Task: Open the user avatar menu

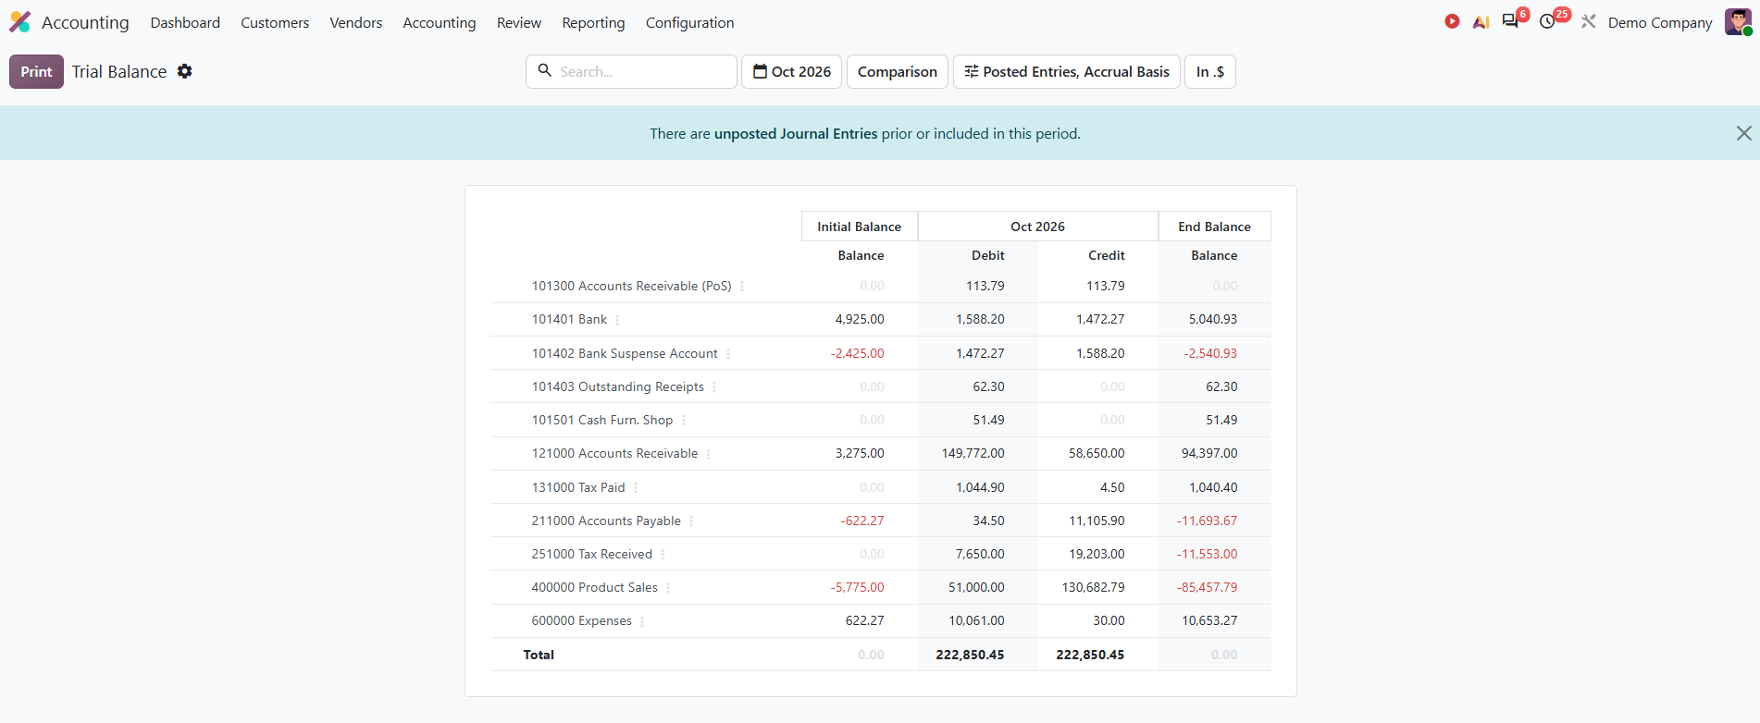Action: pyautogui.click(x=1738, y=22)
